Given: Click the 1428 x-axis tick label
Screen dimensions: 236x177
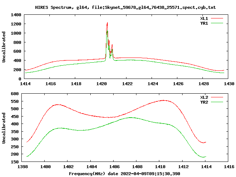Looking at the screenshot, I should (204, 84).
